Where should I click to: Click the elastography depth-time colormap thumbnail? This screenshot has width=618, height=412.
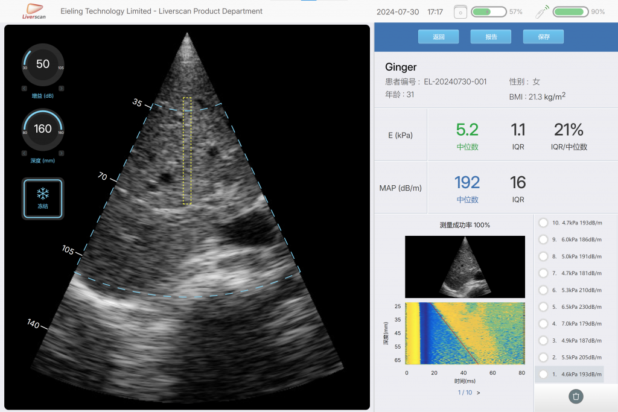point(465,334)
